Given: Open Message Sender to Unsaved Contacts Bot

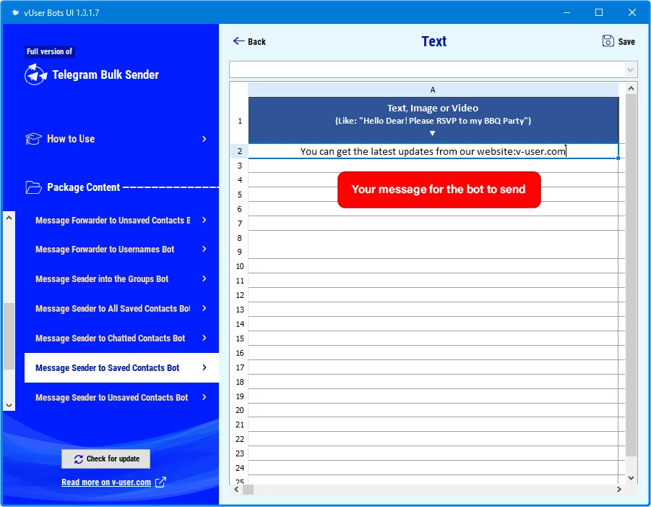Looking at the screenshot, I should 121,397.
